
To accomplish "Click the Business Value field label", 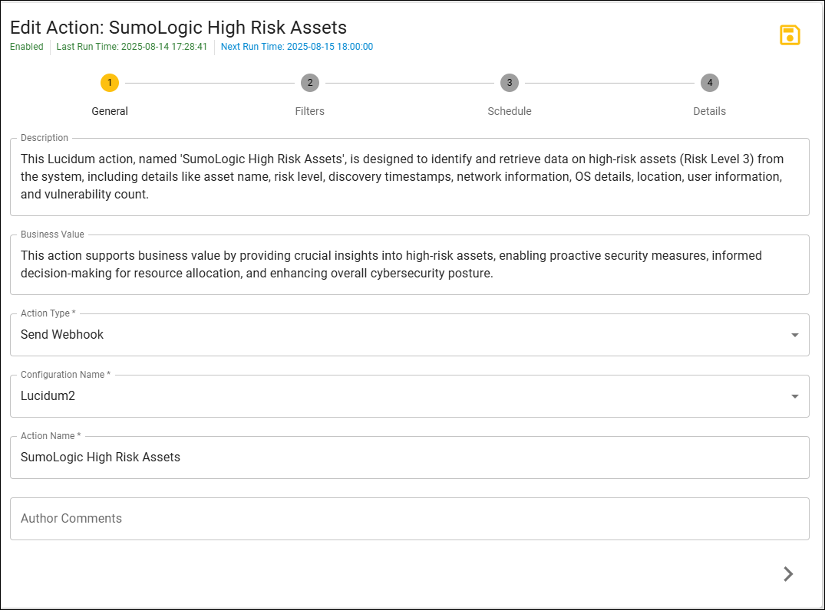I will (x=52, y=234).
